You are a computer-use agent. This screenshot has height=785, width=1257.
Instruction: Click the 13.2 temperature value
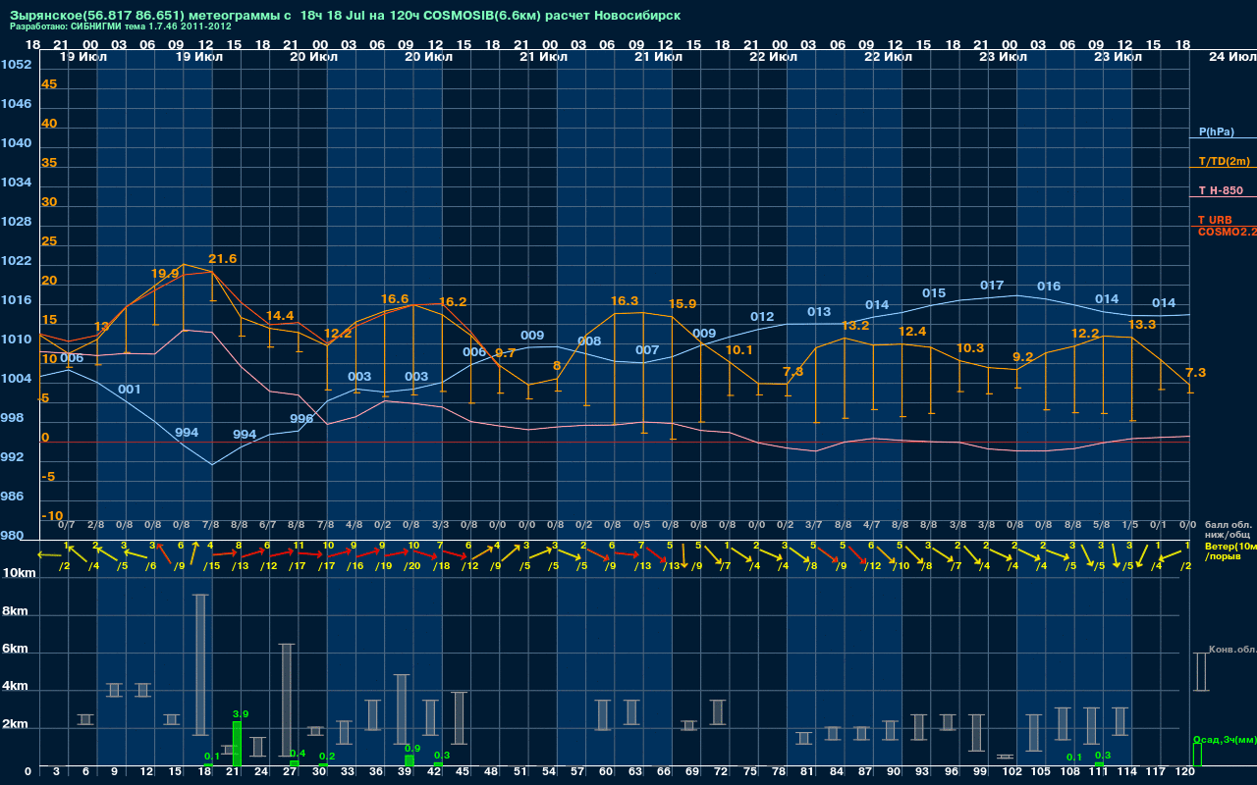pyautogui.click(x=854, y=326)
